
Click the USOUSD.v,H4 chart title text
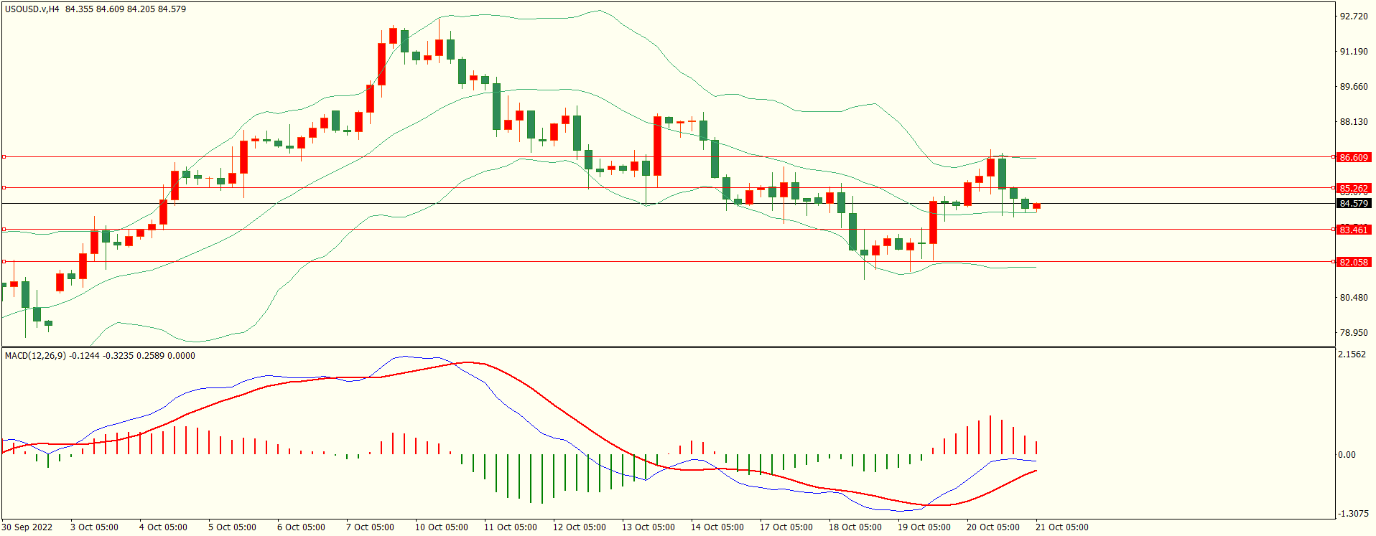[32, 9]
